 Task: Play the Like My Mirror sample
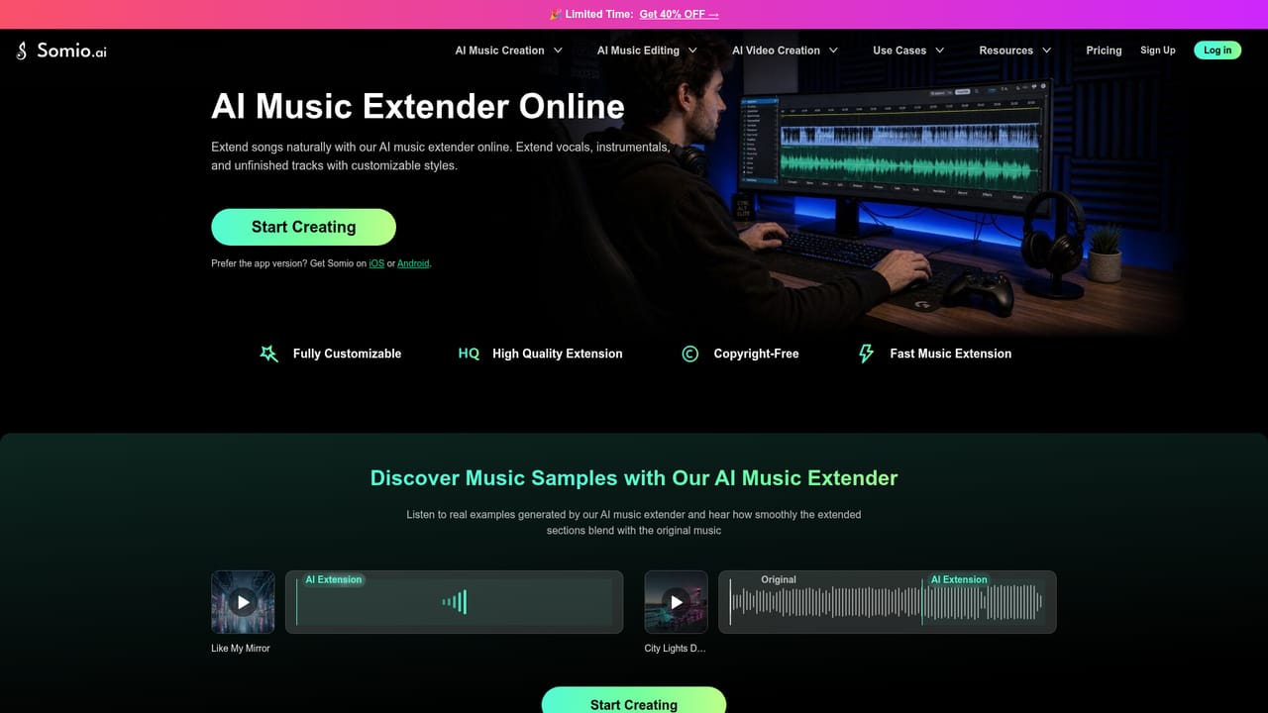pyautogui.click(x=243, y=602)
